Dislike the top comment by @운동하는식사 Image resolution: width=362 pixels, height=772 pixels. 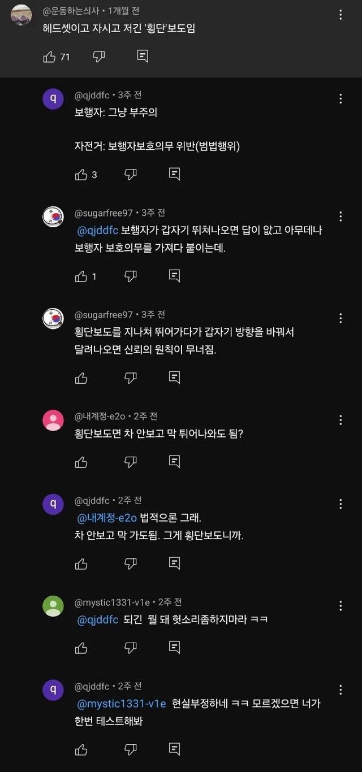[99, 57]
